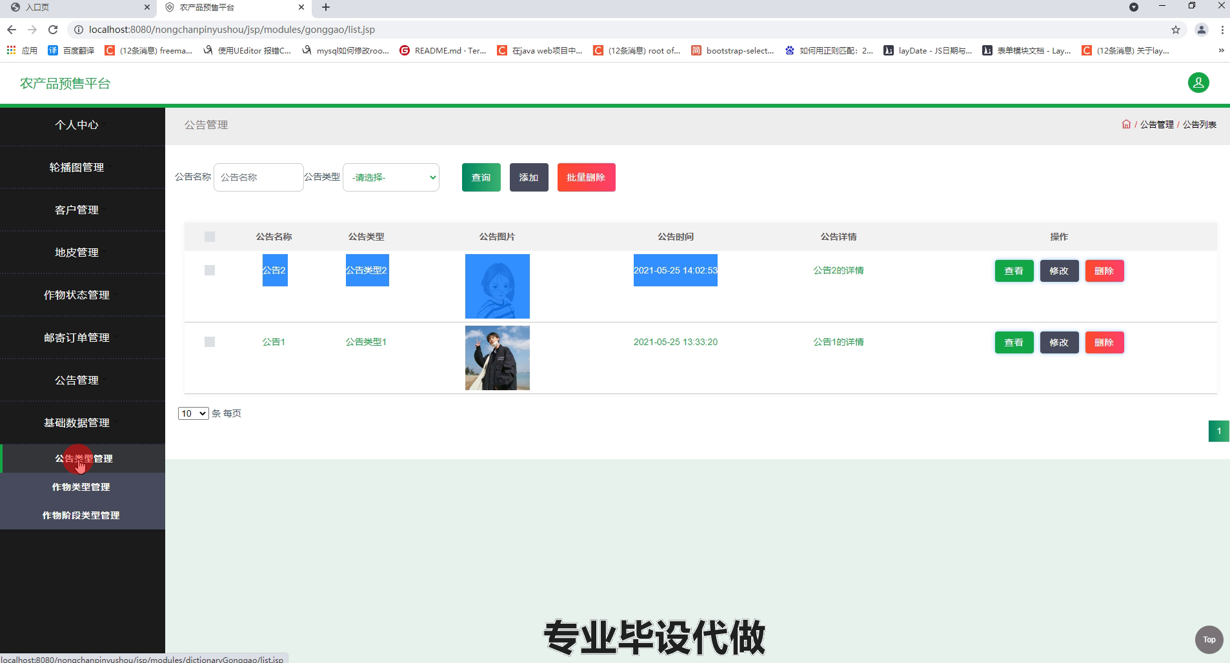Viewport: 1230px width, 663px height.
Task: Open 公告类型管理 submenu item
Action: click(83, 459)
